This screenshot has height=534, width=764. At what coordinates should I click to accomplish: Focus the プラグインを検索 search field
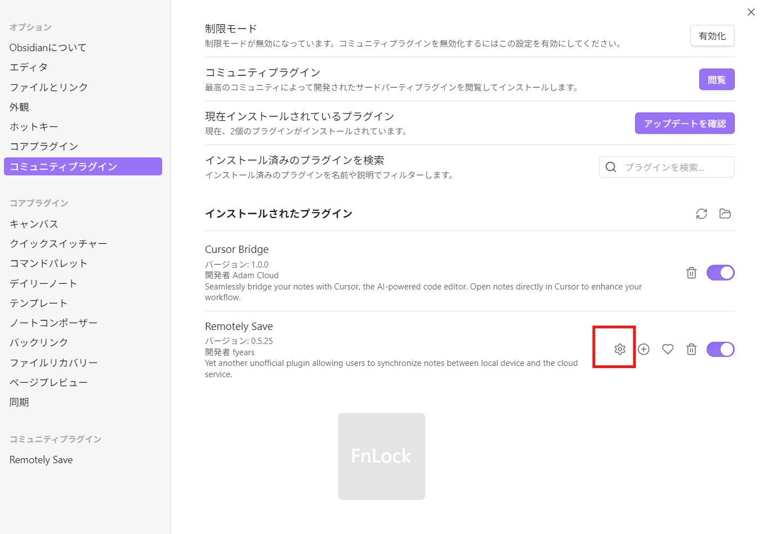pos(667,167)
